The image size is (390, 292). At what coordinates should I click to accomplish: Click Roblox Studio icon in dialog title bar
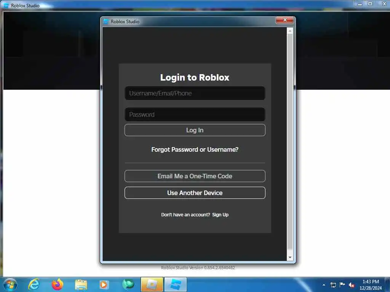pos(106,22)
